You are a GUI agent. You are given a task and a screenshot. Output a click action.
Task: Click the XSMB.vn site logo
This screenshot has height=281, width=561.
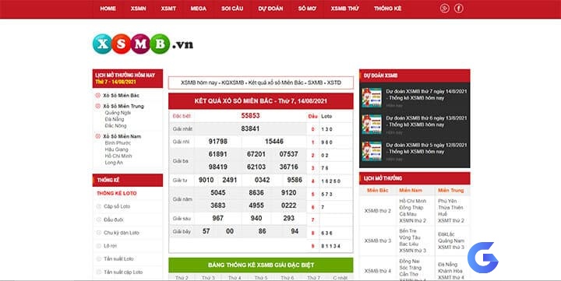(143, 44)
